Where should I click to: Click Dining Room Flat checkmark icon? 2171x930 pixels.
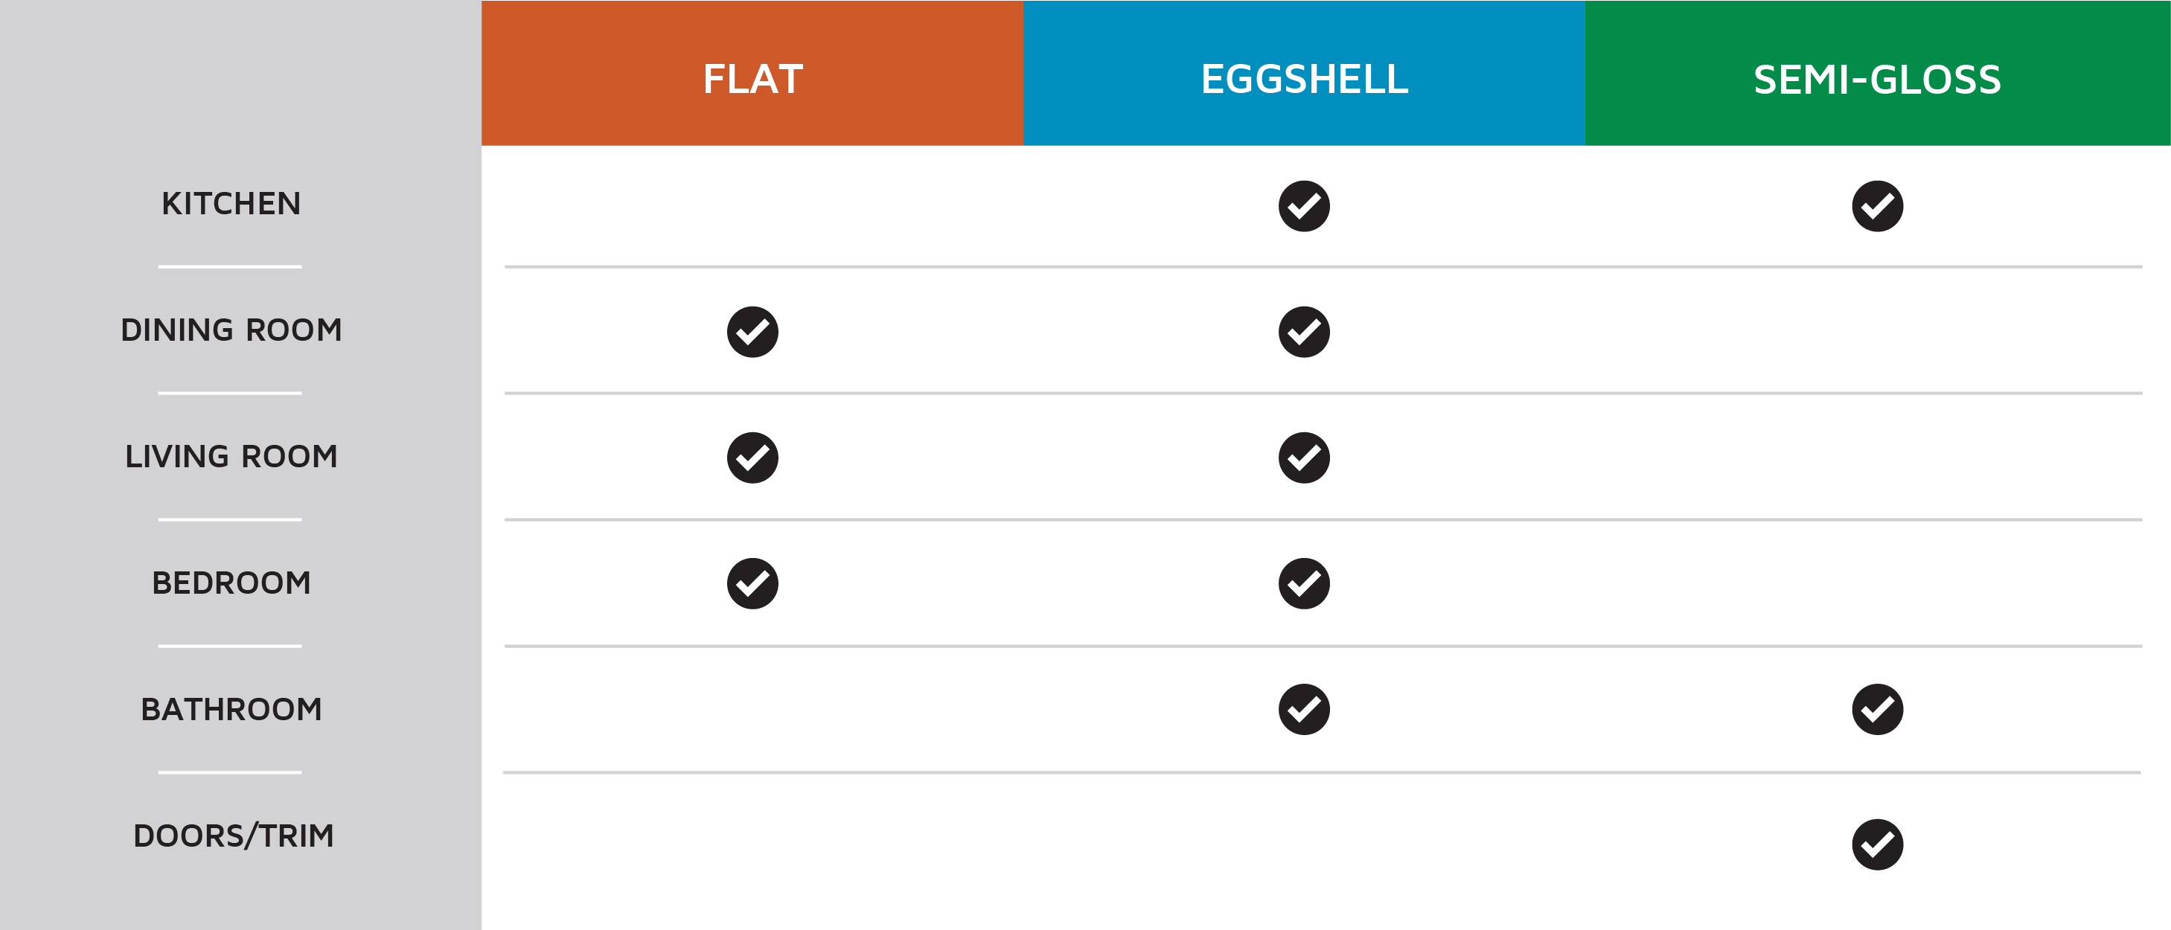(x=752, y=332)
